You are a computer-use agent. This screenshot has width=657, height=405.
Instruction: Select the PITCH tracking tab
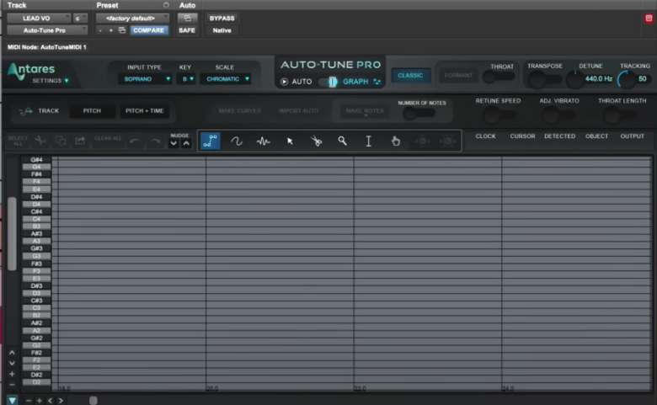[92, 111]
